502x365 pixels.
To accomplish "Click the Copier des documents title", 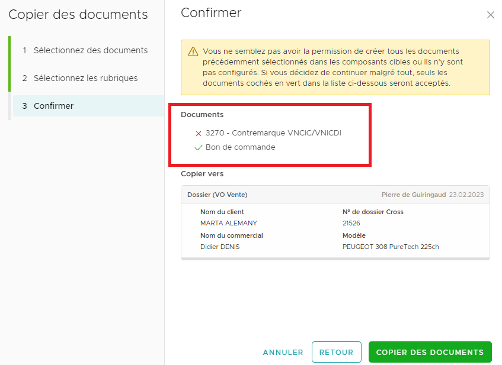I will pyautogui.click(x=78, y=15).
